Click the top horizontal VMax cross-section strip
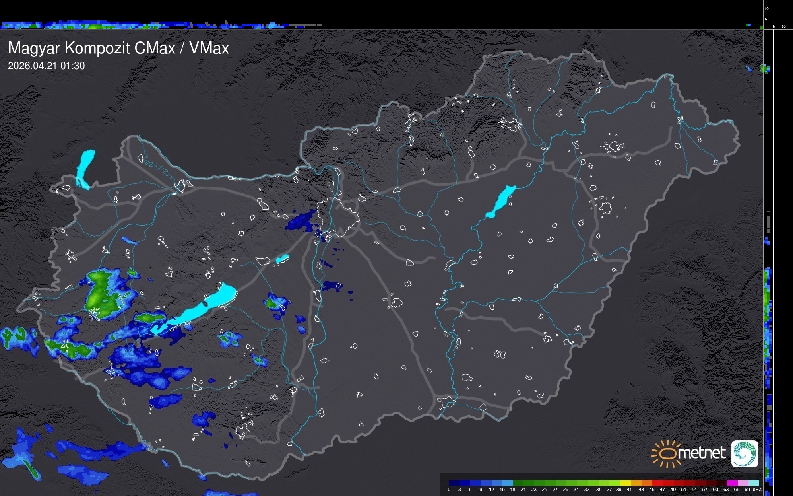The image size is (793, 496). point(159,25)
